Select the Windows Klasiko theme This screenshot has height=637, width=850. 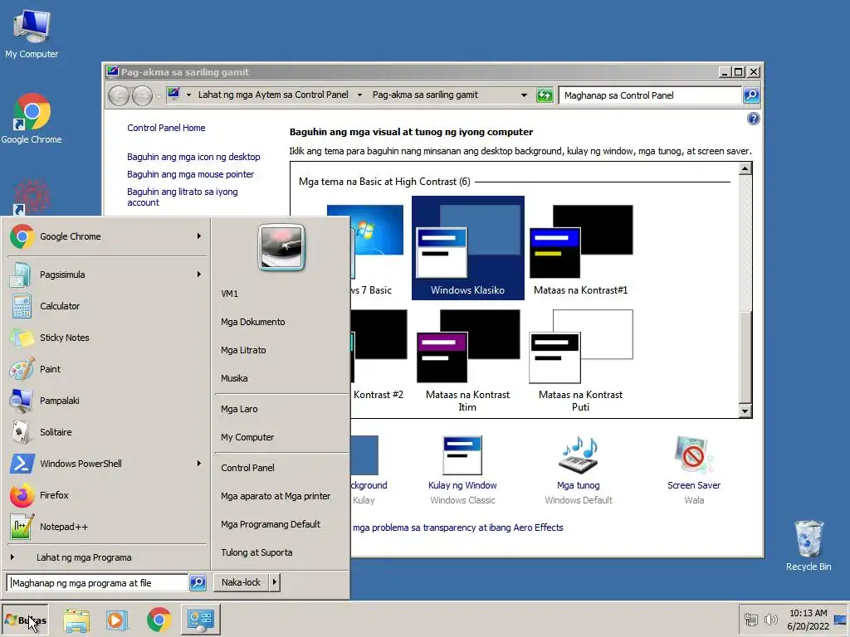(468, 247)
